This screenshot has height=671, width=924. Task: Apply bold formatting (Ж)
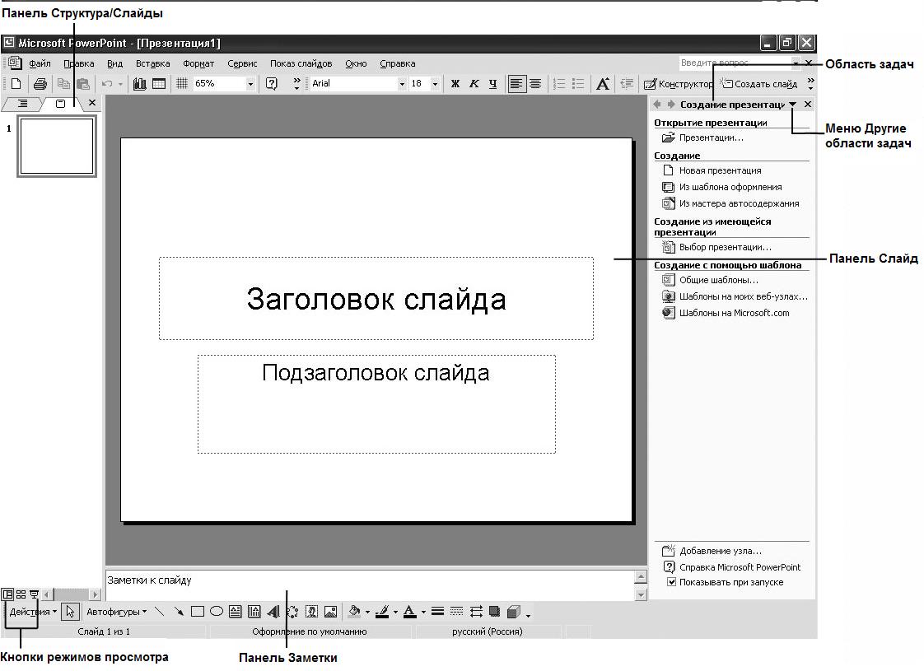click(455, 84)
